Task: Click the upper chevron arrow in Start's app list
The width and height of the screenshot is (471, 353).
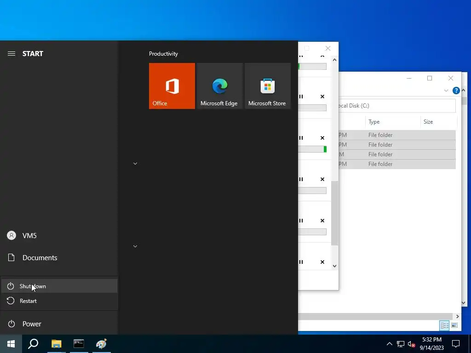Action: pos(135,164)
